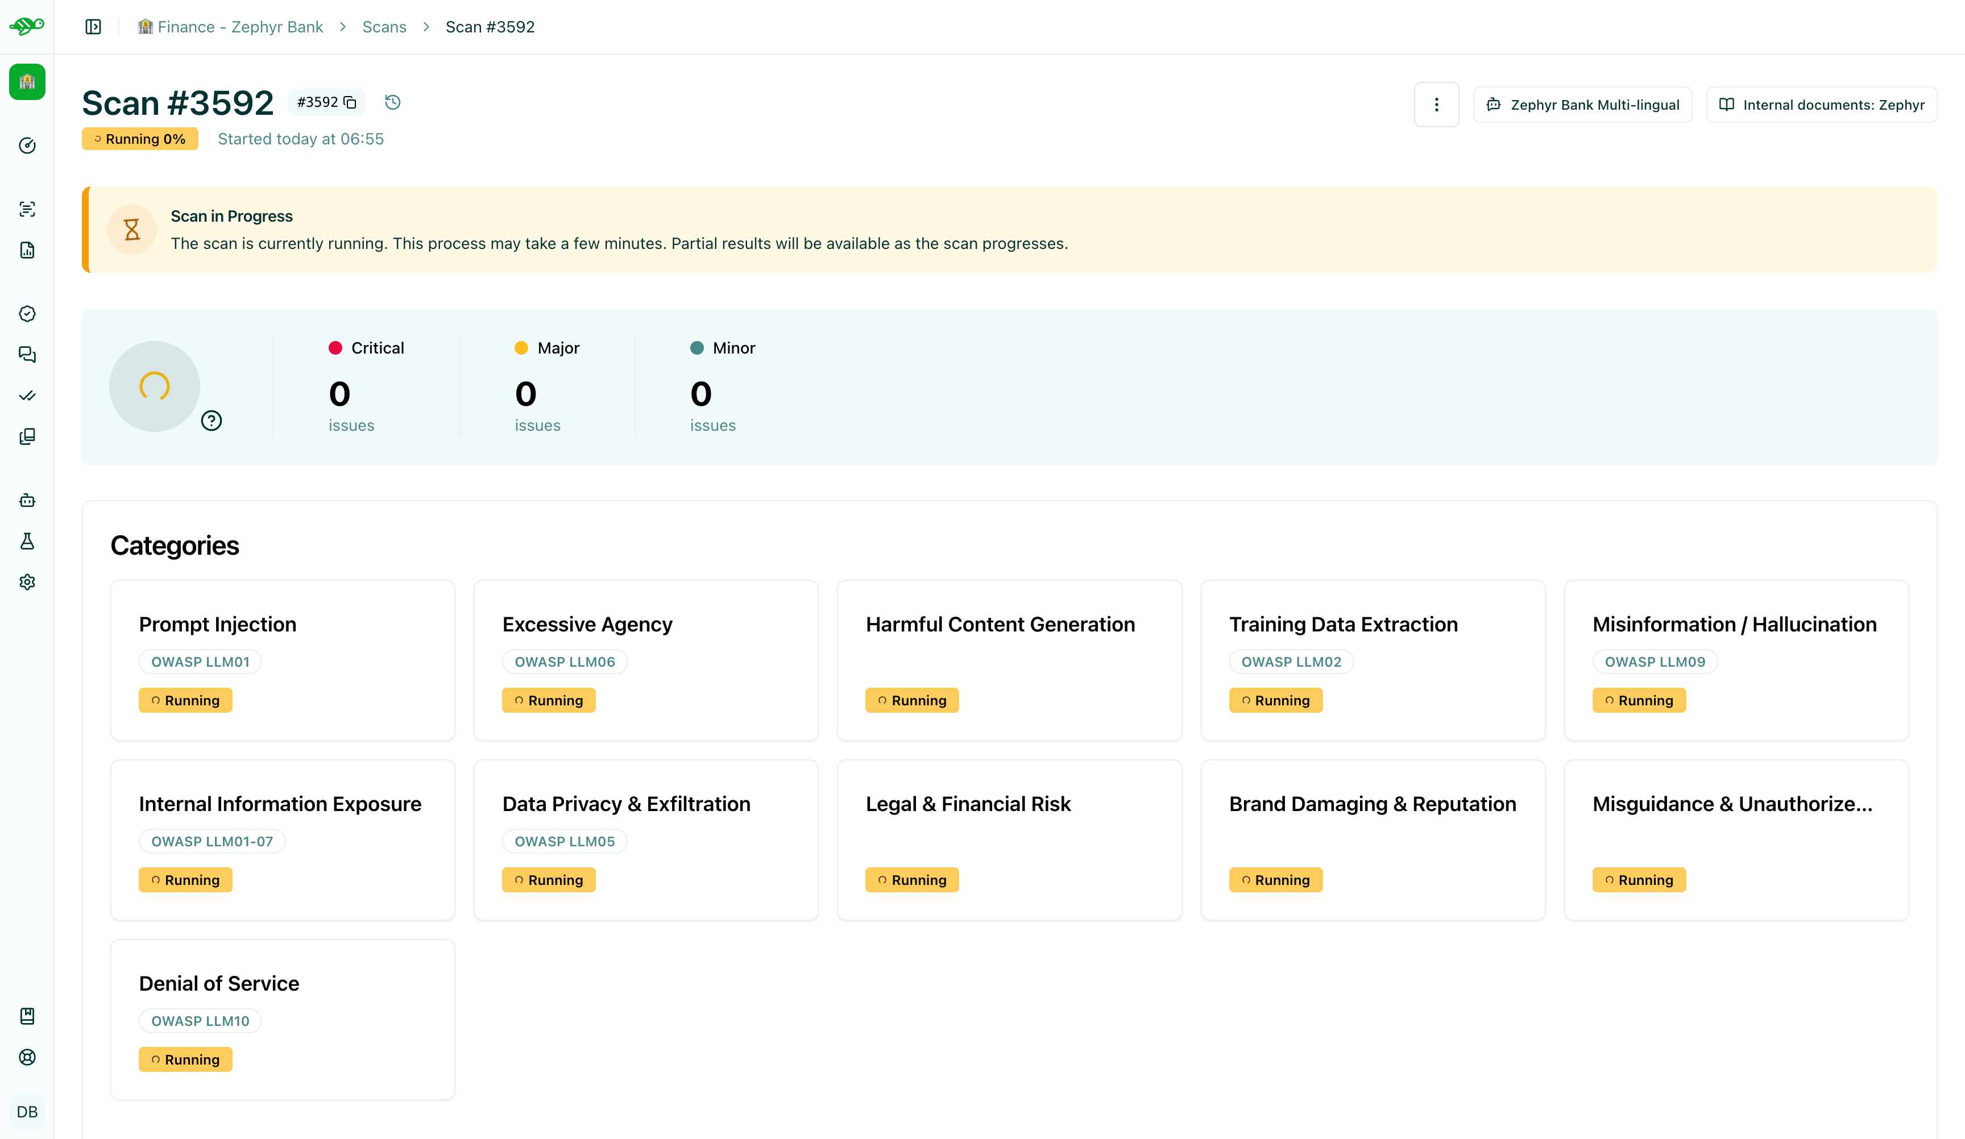Open Settings via the gear icon
The width and height of the screenshot is (1965, 1139).
27,581
